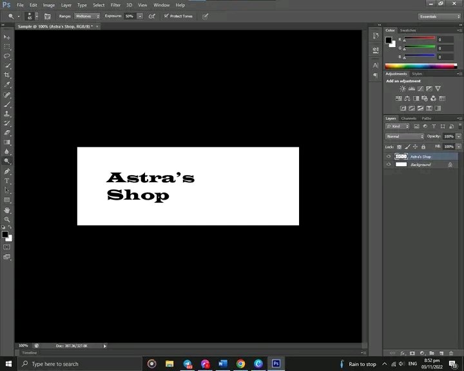This screenshot has width=464, height=371.
Task: Create a new group folder icon
Action: (432, 353)
